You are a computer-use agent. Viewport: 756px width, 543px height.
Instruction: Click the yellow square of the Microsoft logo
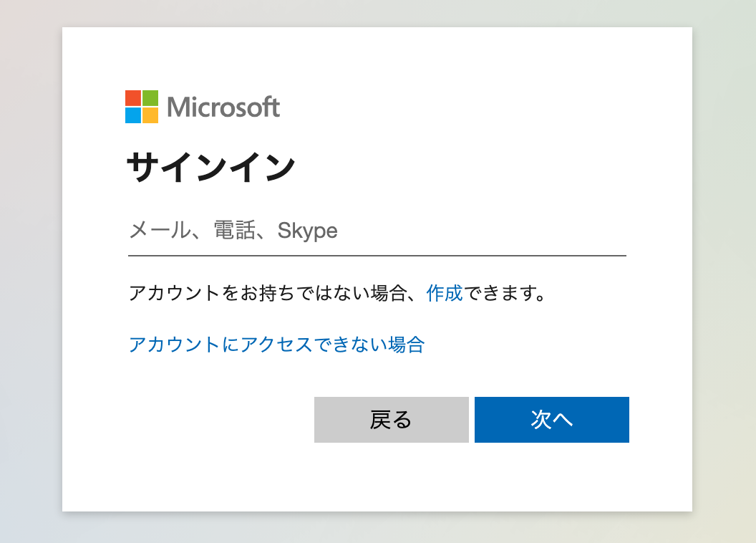(x=150, y=115)
